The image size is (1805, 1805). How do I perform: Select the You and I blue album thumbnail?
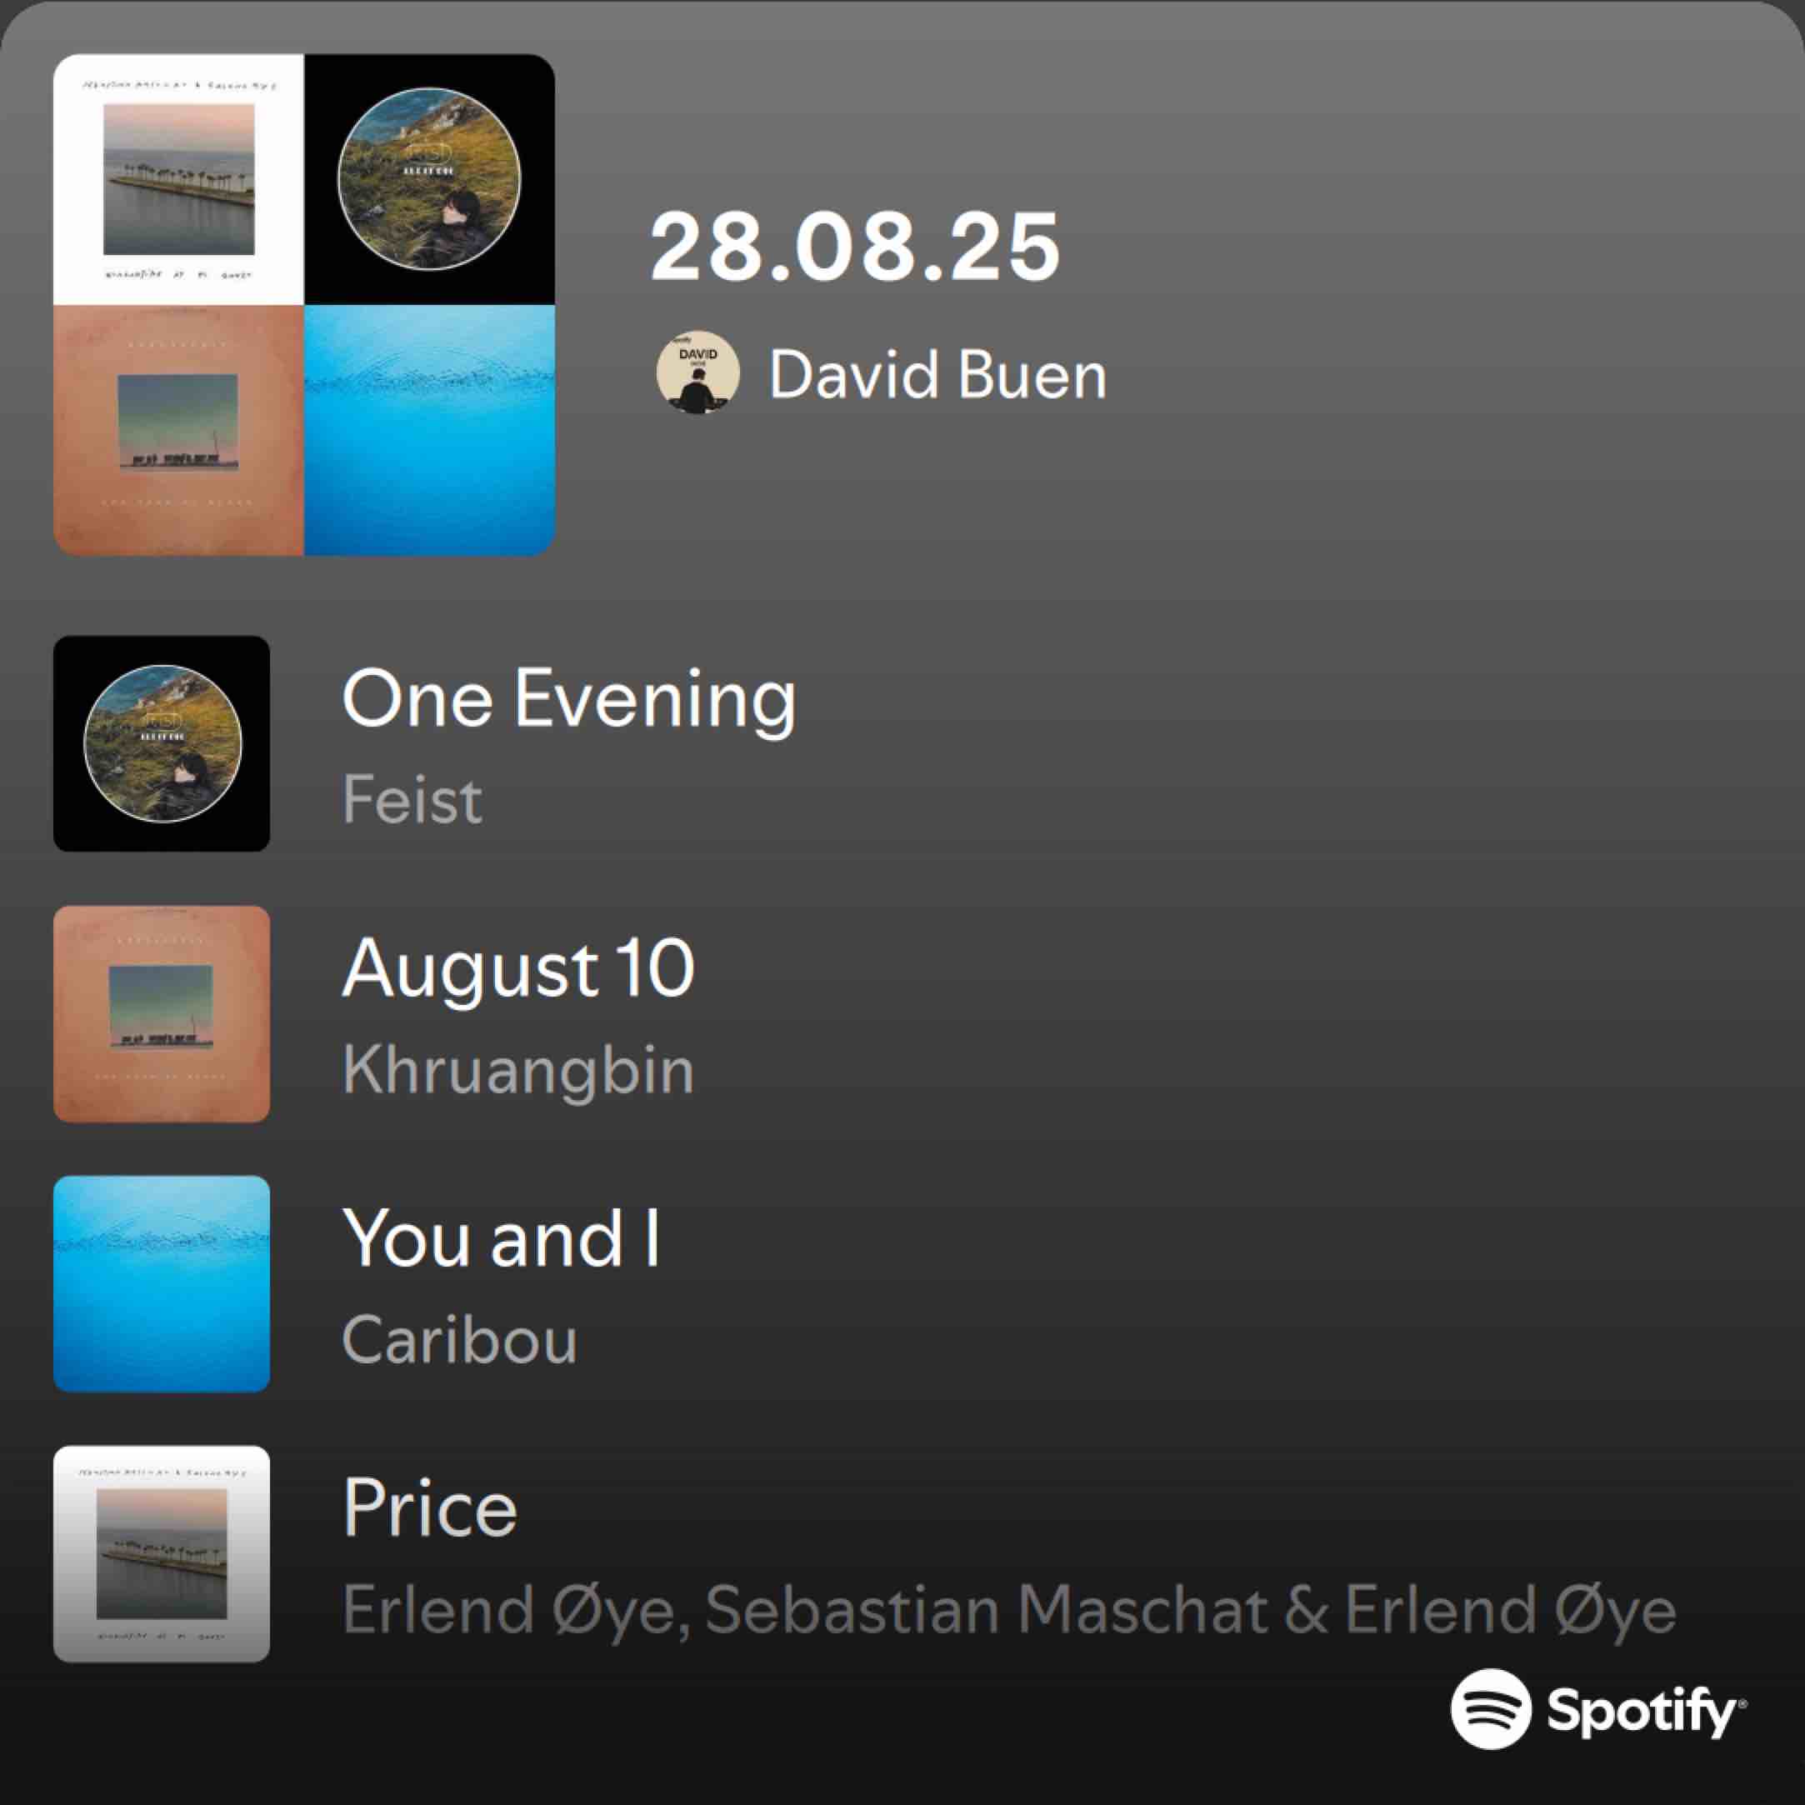coord(162,1283)
